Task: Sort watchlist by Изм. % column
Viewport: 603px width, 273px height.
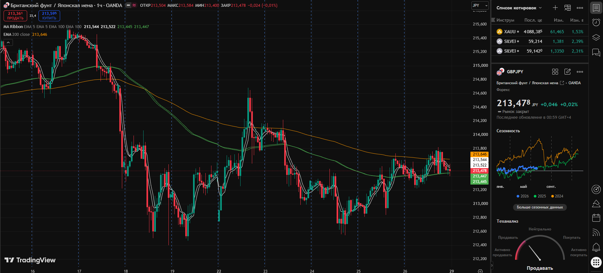Action: (577, 20)
